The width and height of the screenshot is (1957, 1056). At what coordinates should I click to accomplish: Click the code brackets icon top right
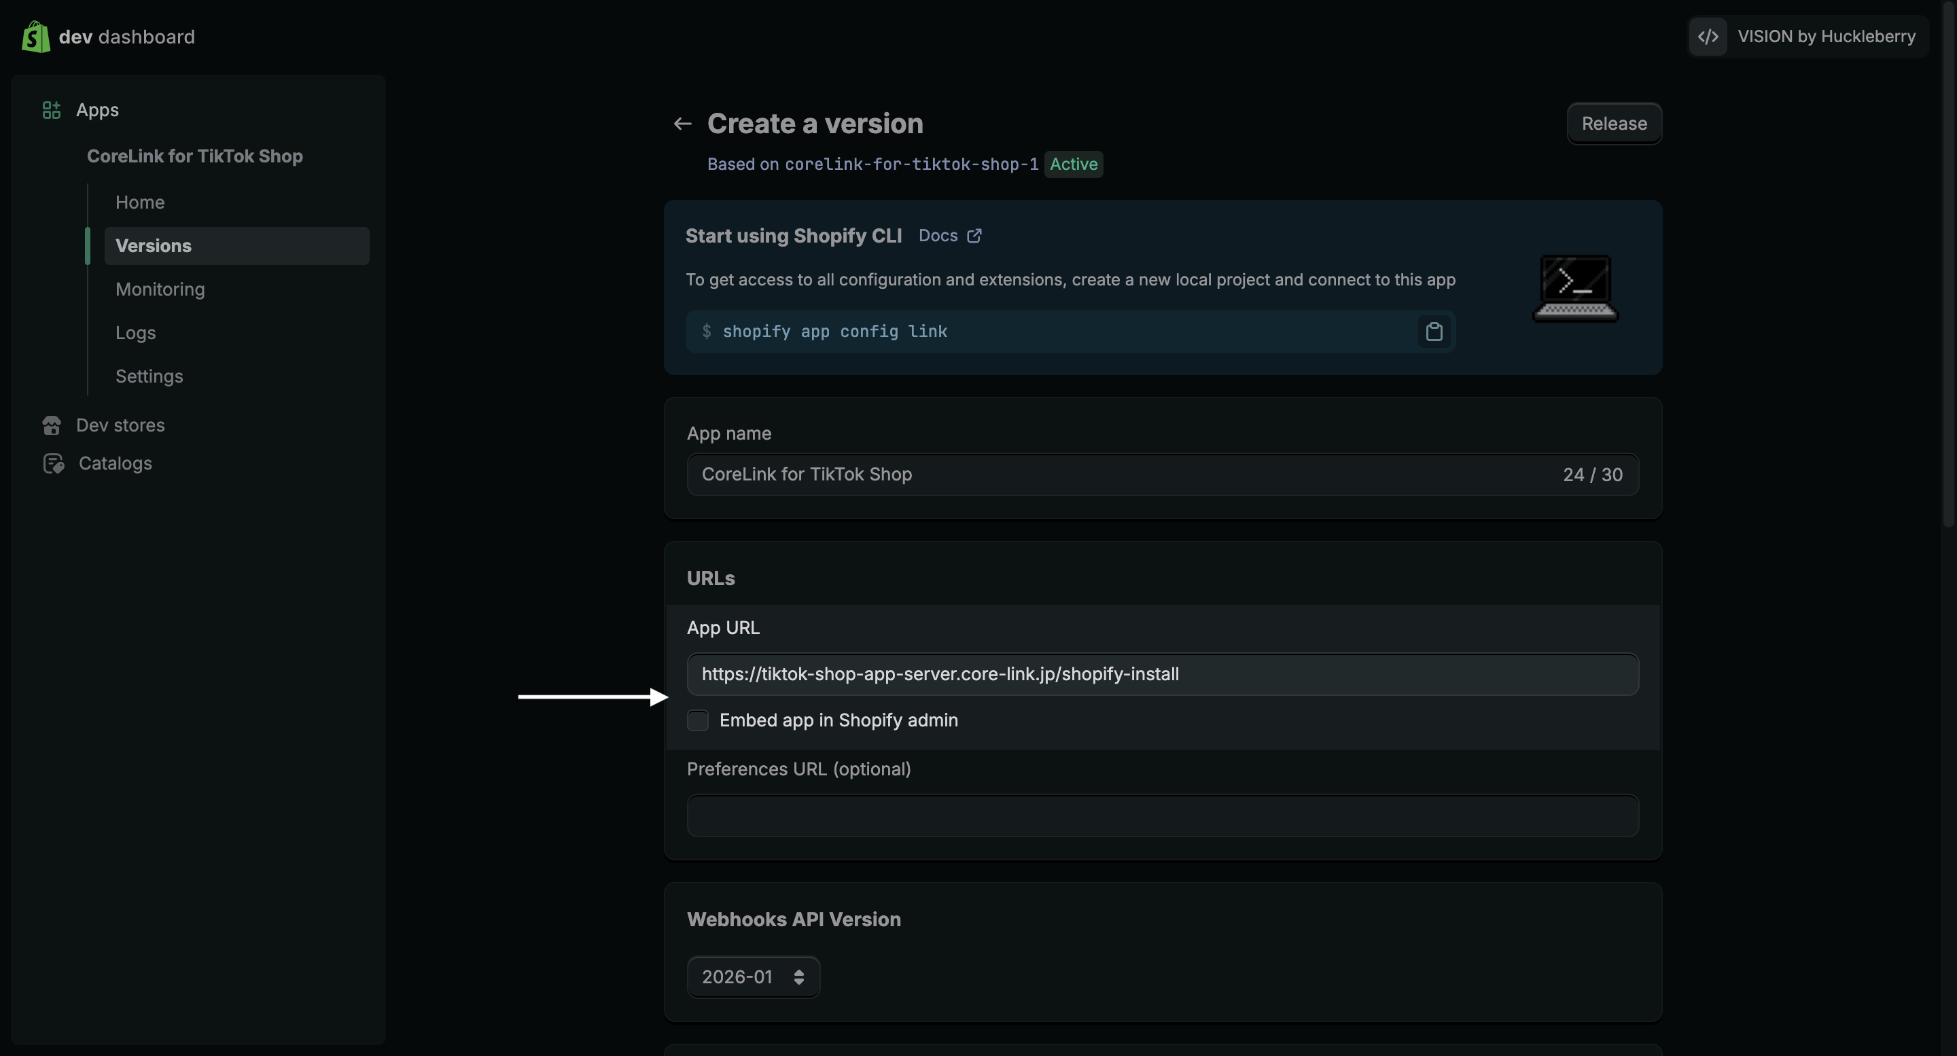point(1708,37)
